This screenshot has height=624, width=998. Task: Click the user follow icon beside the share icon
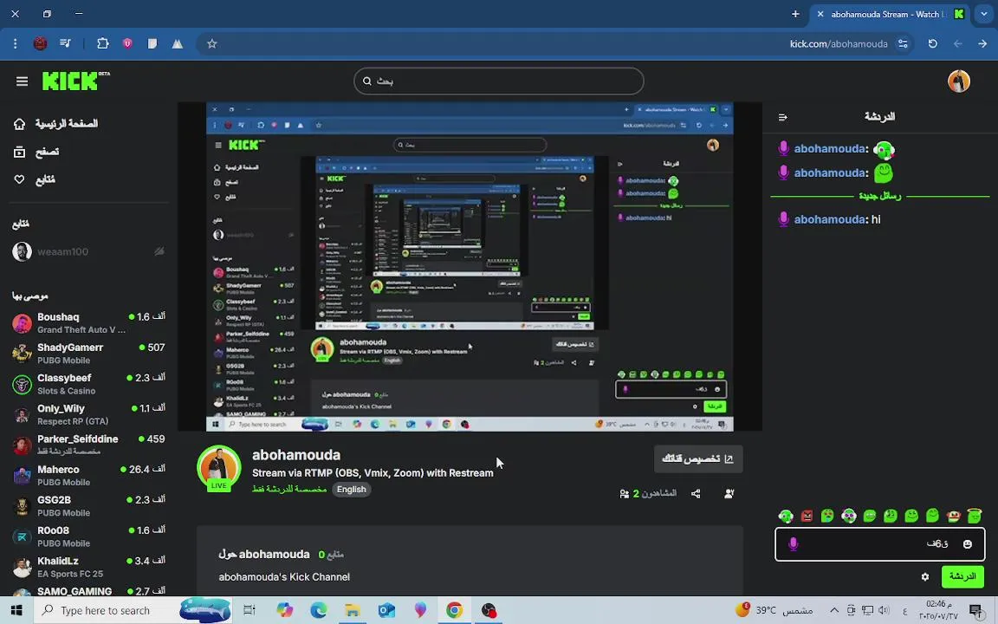[x=729, y=493]
